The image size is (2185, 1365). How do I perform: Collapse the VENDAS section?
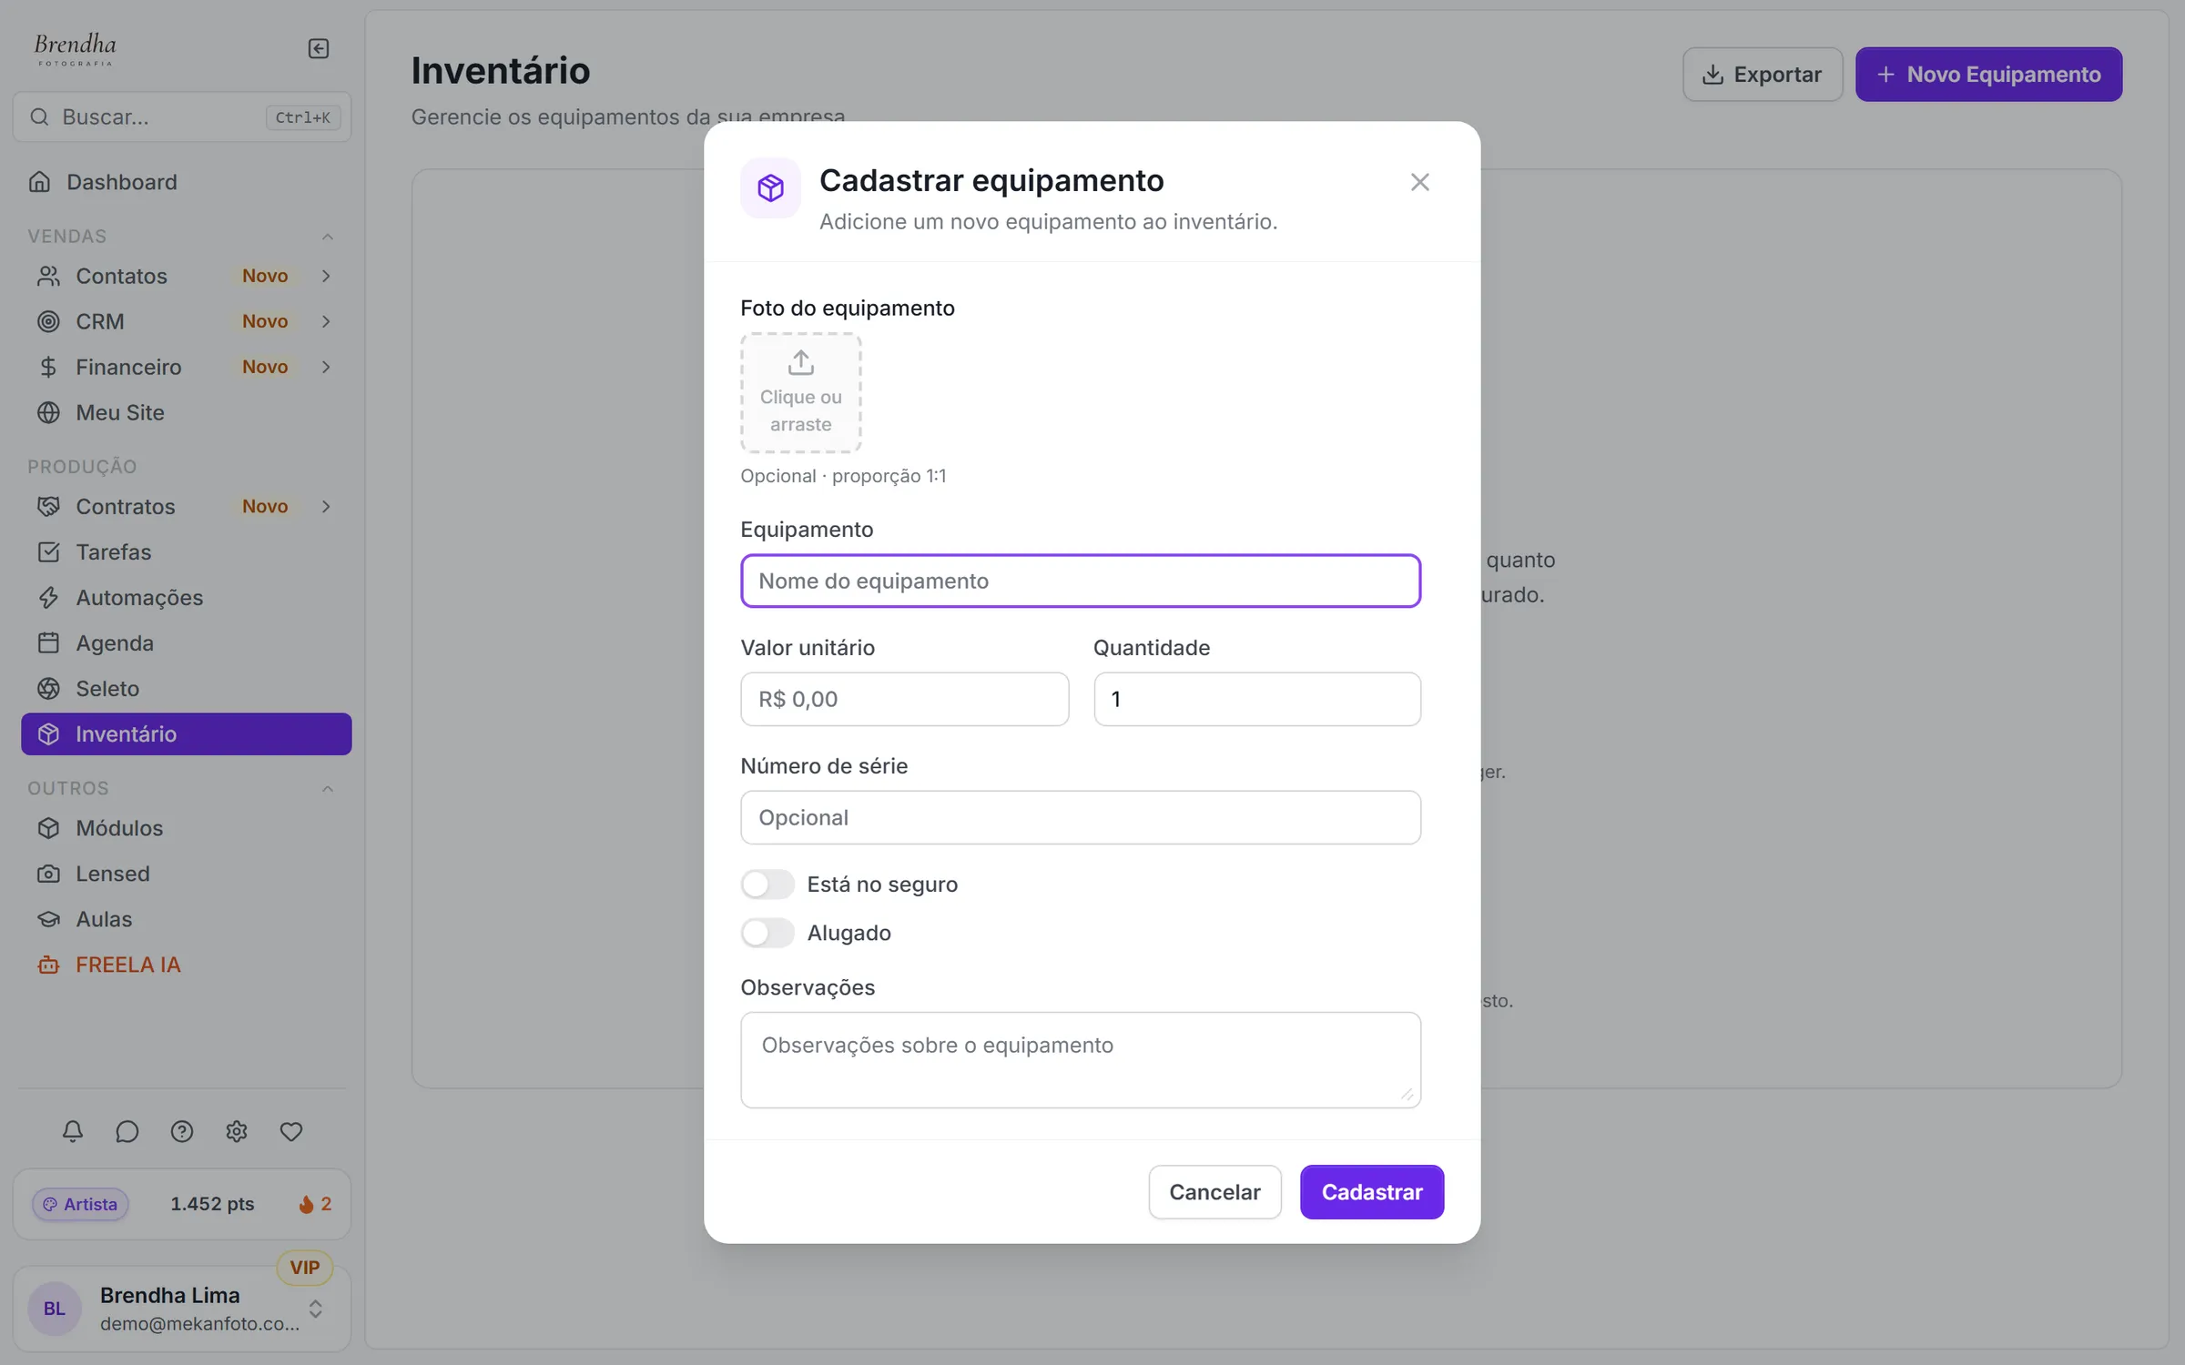click(328, 237)
